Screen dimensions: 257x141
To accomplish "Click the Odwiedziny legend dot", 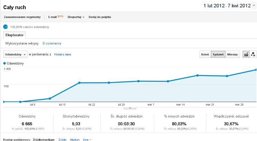I will pyautogui.click(x=4, y=63).
